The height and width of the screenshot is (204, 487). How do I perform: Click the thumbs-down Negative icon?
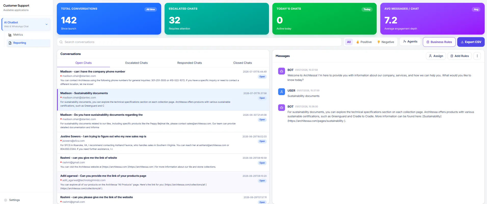[379, 42]
